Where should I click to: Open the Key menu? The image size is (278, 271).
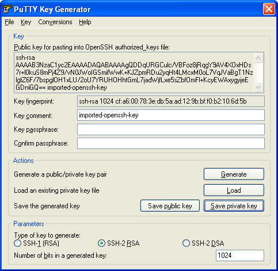26,22
